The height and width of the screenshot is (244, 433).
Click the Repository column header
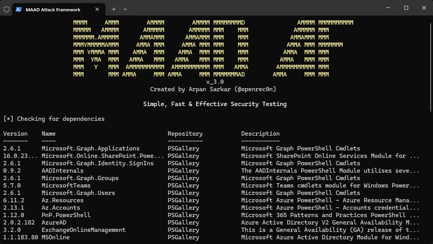point(185,133)
